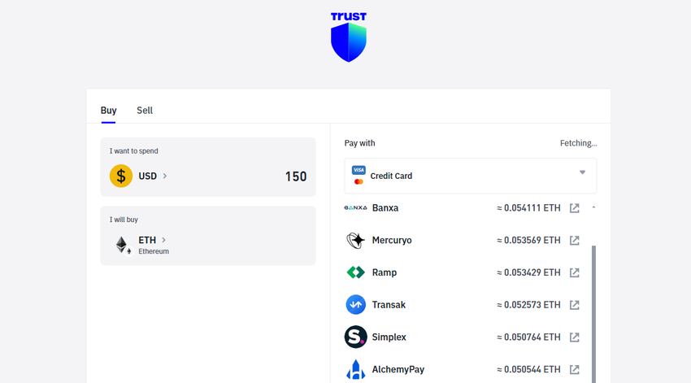This screenshot has width=691, height=383.
Task: Open Ramp external link icon
Action: [574, 272]
